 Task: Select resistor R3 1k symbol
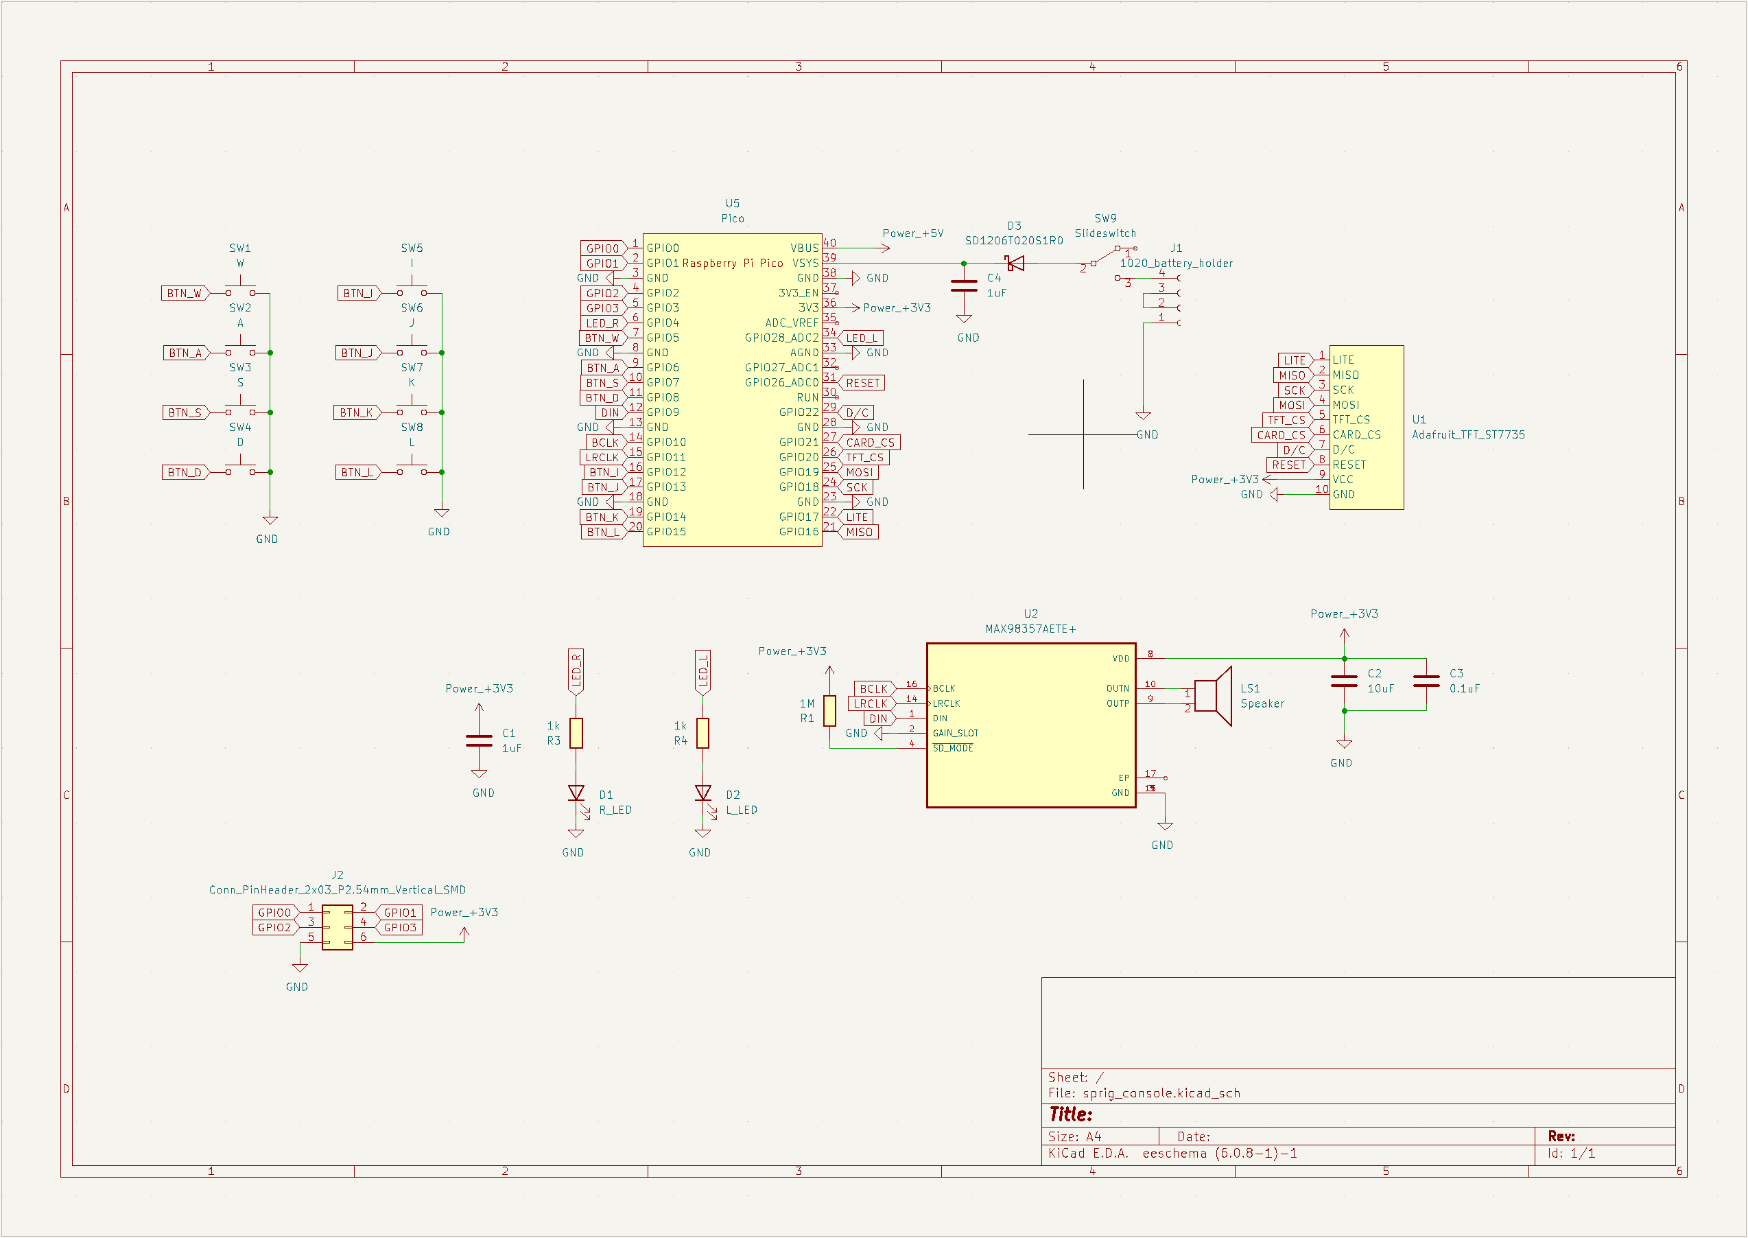576,734
